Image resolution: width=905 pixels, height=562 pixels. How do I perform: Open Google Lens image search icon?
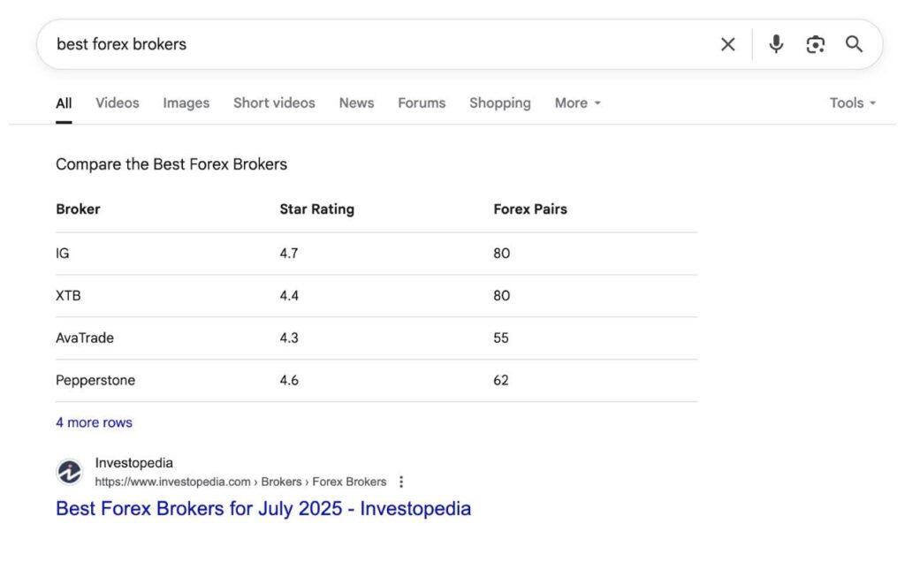(815, 44)
